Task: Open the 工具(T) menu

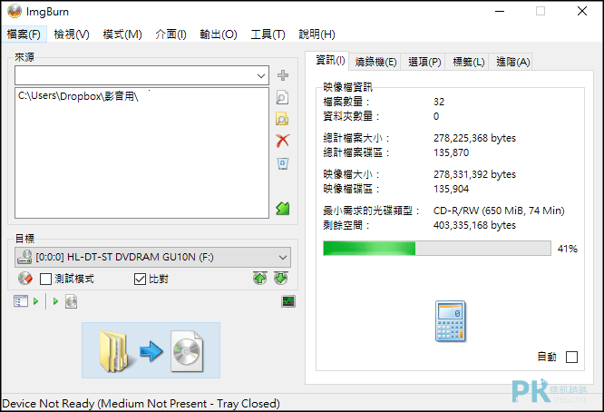Action: pos(268,34)
